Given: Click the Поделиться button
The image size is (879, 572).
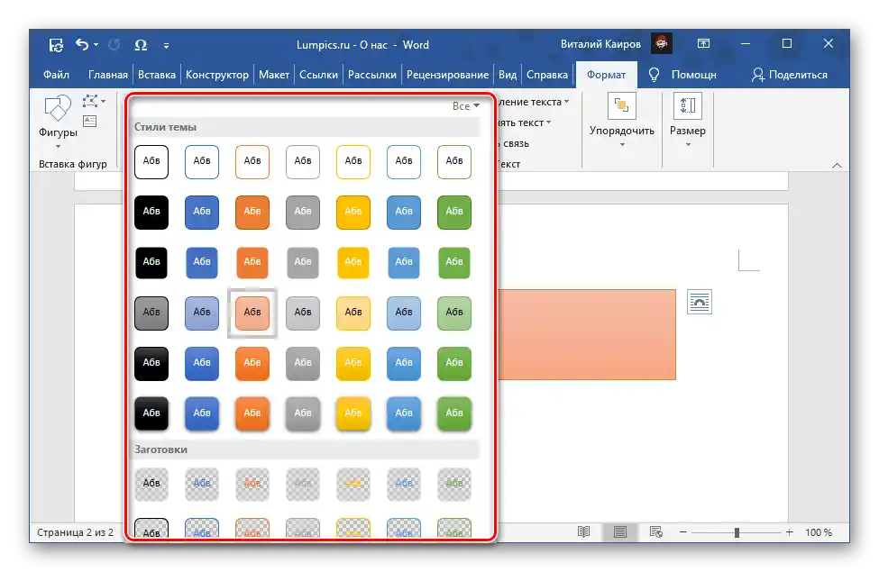Looking at the screenshot, I should pos(790,75).
